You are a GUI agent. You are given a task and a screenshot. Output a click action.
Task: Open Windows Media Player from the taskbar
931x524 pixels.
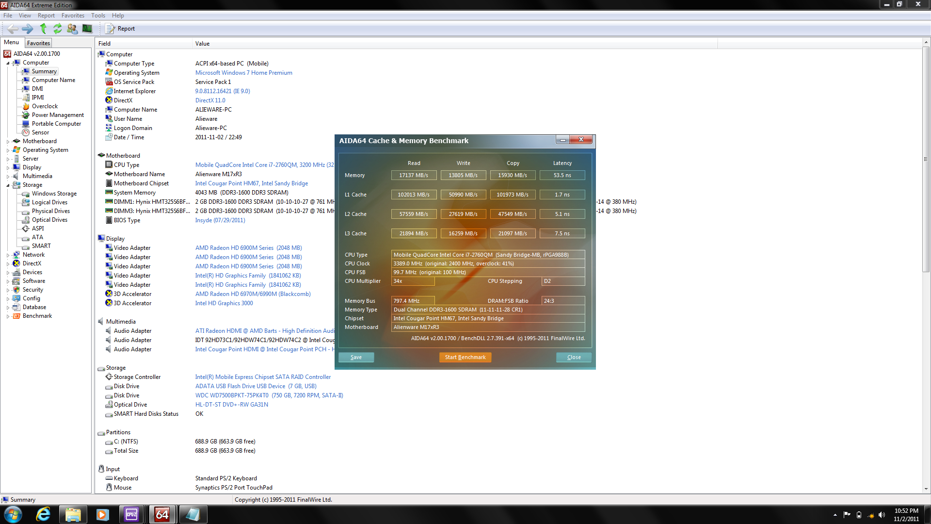pyautogui.click(x=102, y=514)
